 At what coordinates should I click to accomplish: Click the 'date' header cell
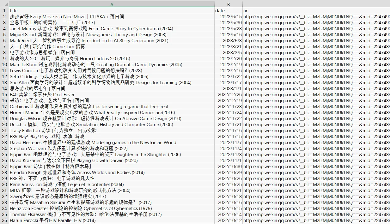click(x=229, y=10)
